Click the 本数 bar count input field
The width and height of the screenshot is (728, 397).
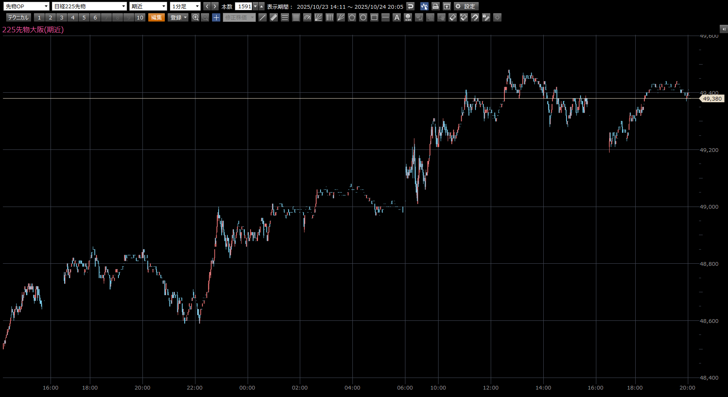point(244,6)
